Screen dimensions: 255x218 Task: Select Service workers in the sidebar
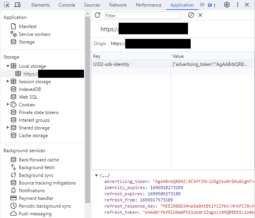pos(34,34)
